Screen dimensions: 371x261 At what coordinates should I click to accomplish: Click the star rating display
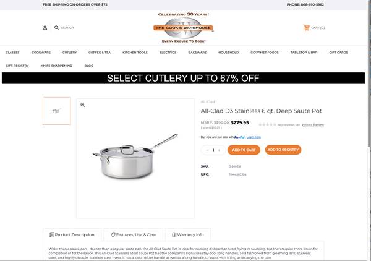(267, 124)
